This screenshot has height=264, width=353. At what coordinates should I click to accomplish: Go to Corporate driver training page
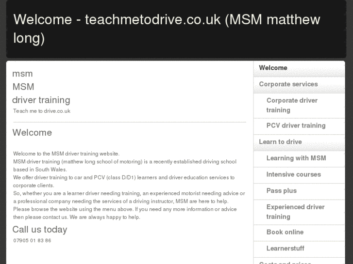click(291, 105)
